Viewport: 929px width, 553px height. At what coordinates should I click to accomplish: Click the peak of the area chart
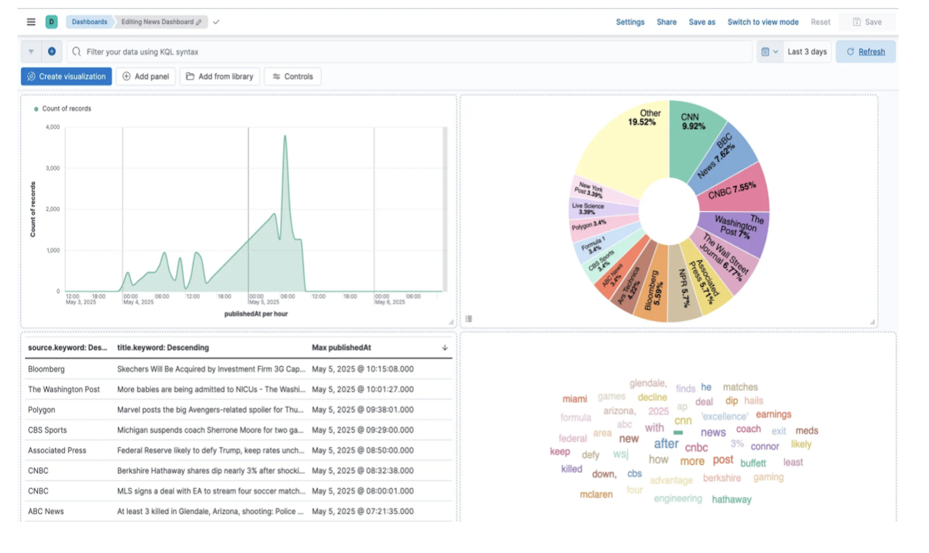pos(285,137)
